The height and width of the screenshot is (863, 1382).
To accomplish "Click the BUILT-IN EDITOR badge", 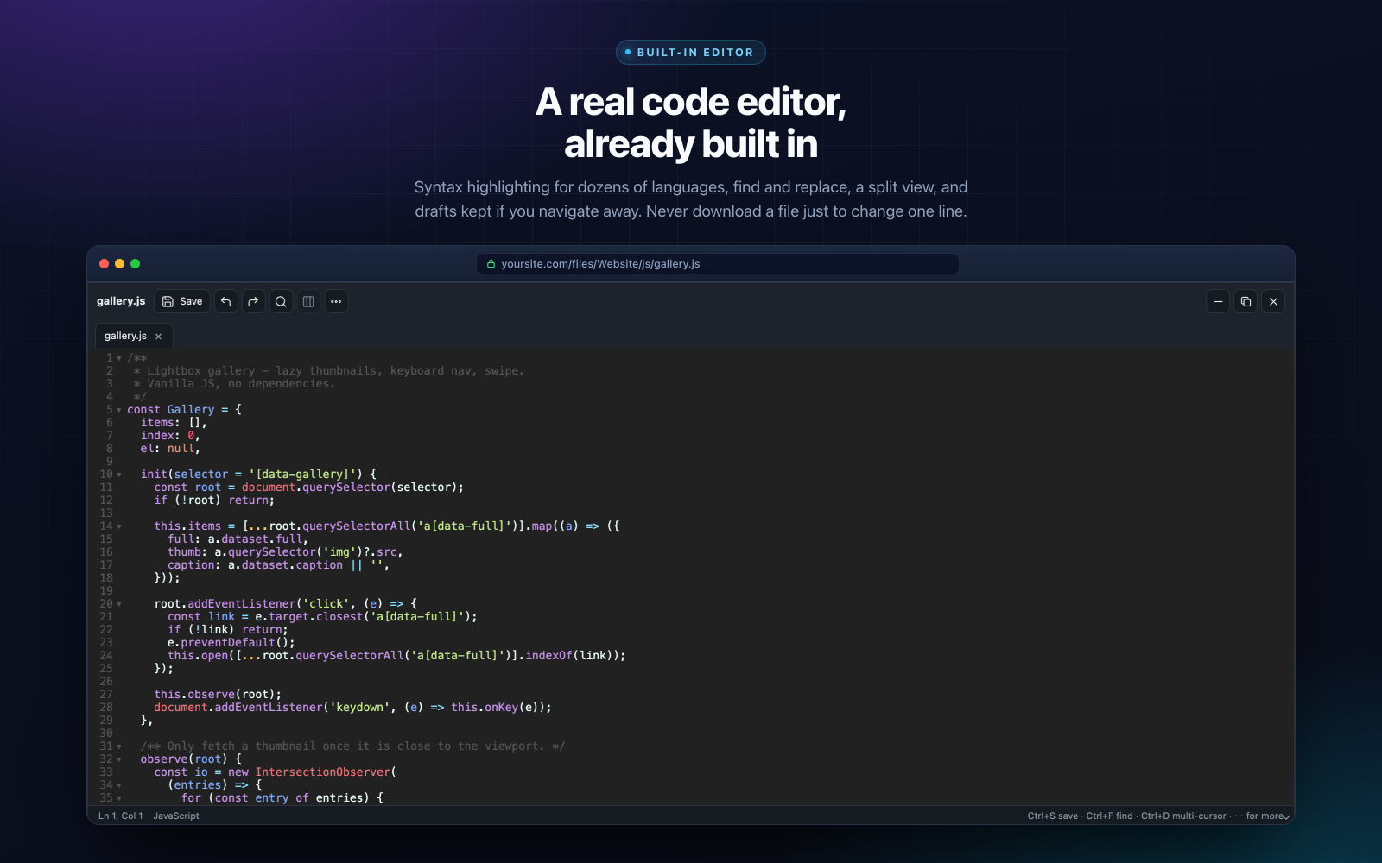I will 691,52.
